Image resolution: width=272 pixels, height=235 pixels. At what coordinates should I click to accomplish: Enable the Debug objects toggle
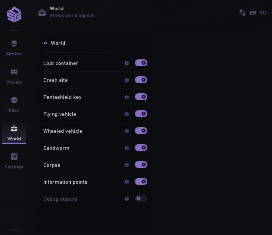pyautogui.click(x=141, y=199)
